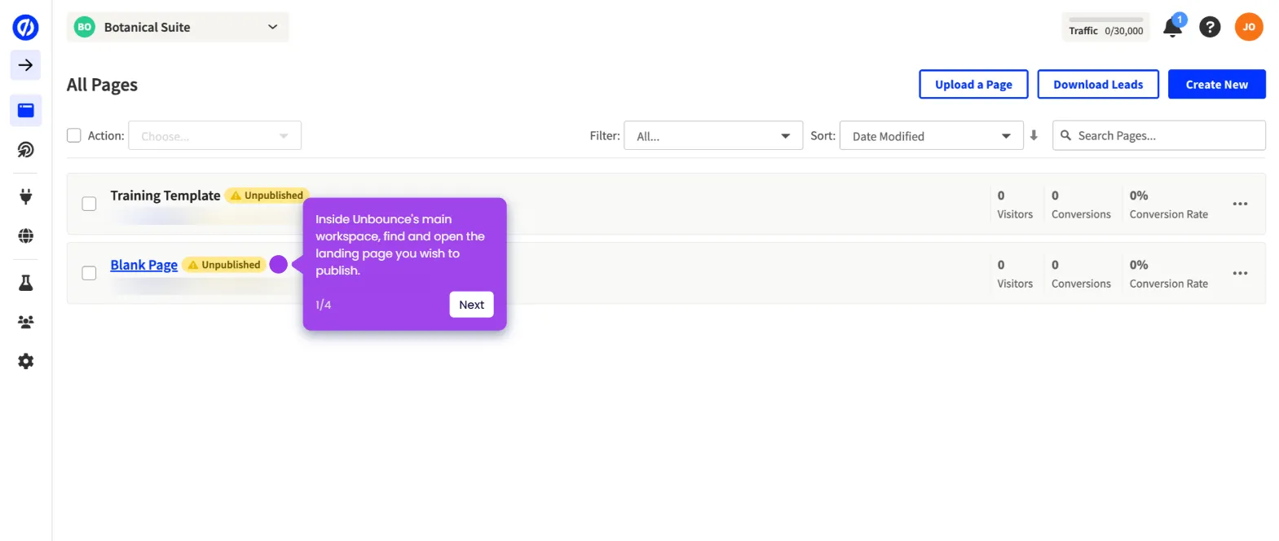This screenshot has height=541, width=1279.
Task: Click the BO workspace badge
Action: [x=85, y=27]
